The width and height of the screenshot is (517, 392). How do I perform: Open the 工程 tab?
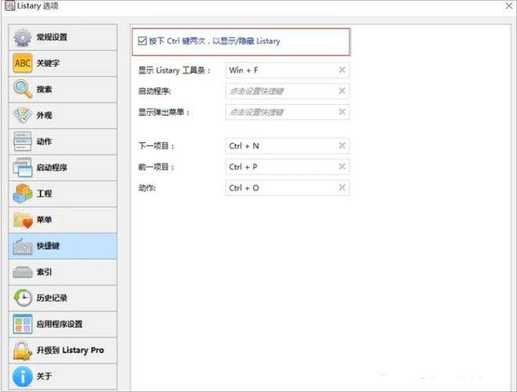(x=63, y=193)
